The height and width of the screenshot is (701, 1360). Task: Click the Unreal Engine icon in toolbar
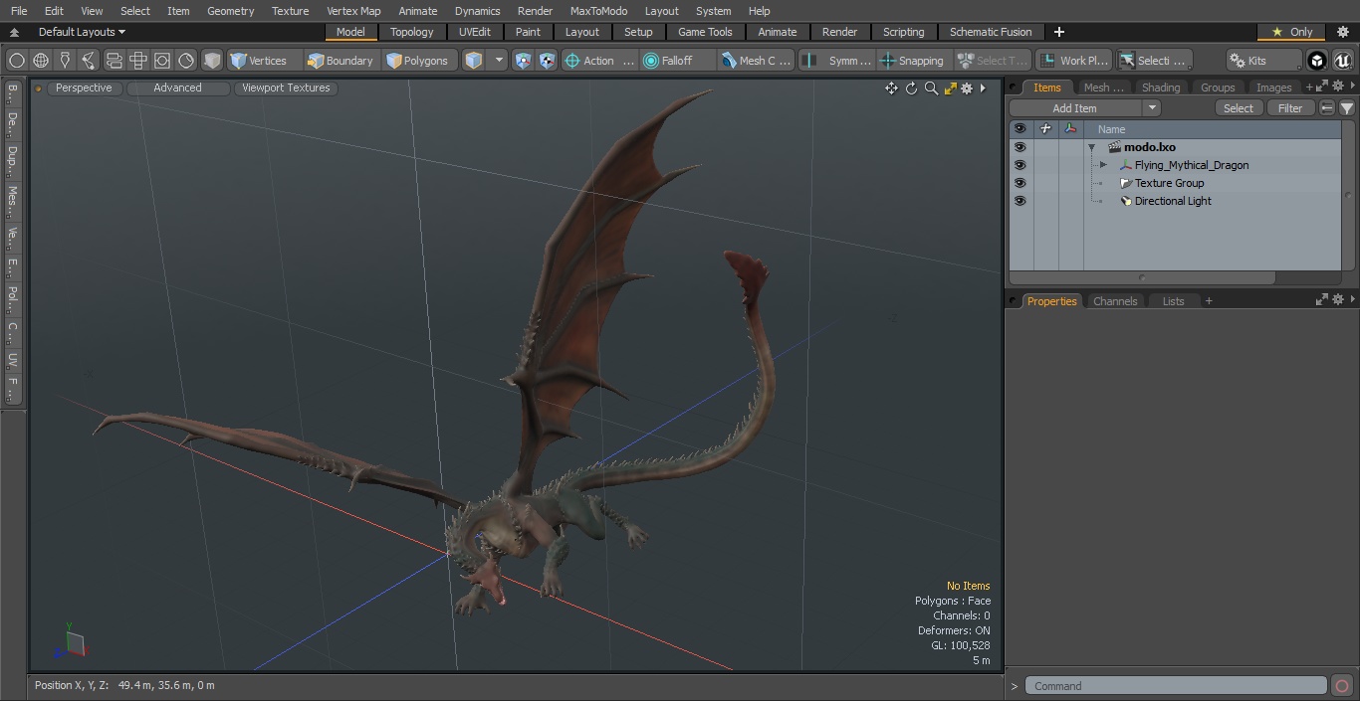point(1342,61)
